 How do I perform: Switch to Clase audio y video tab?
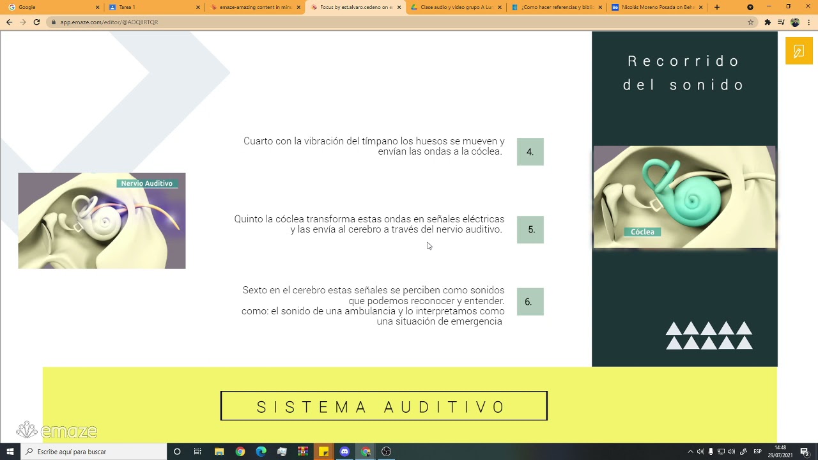coord(456,7)
